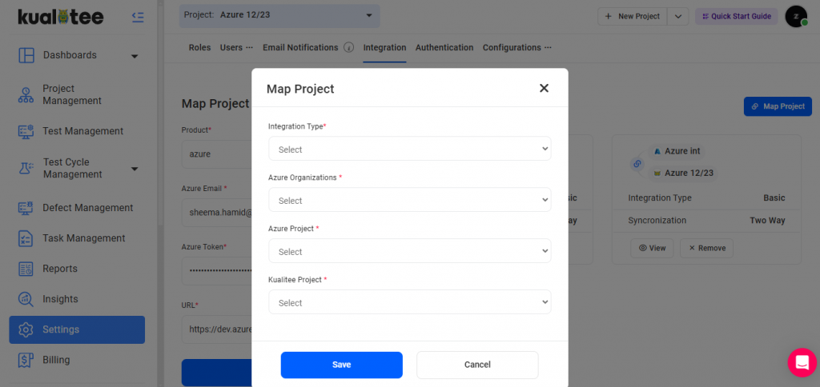The width and height of the screenshot is (820, 387).
Task: Open the Project selector dropdown
Action: point(279,16)
